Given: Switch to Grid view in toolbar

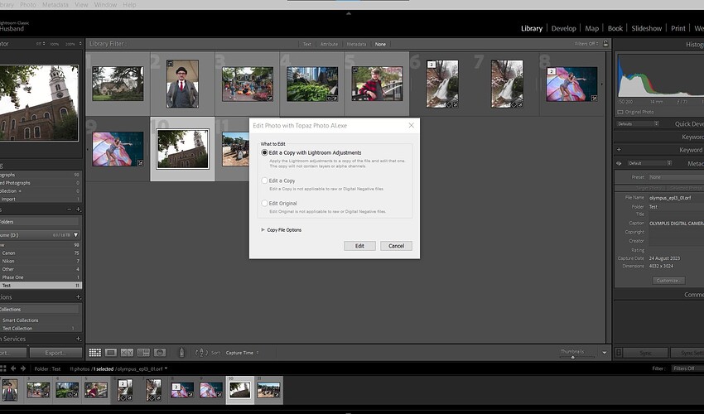Looking at the screenshot, I should (x=94, y=353).
